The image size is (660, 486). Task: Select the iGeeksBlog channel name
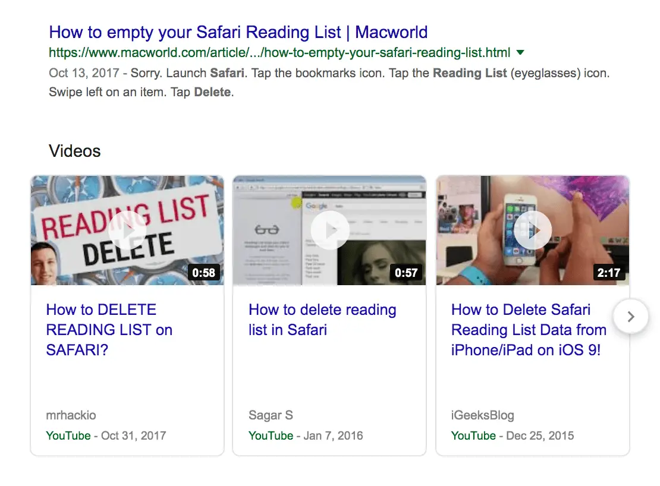(482, 415)
